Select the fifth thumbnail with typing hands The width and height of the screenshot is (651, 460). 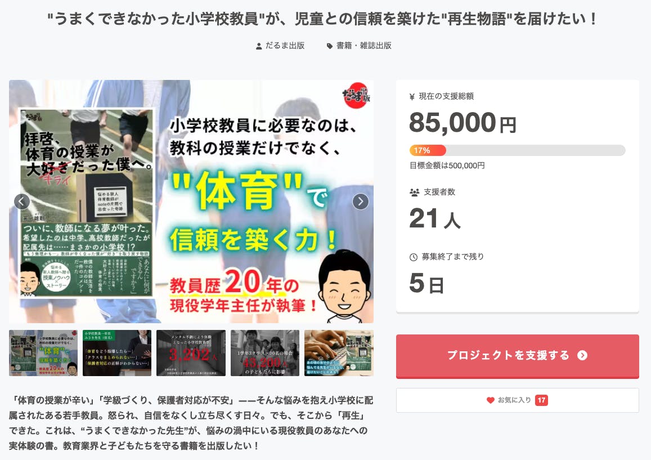339,353
